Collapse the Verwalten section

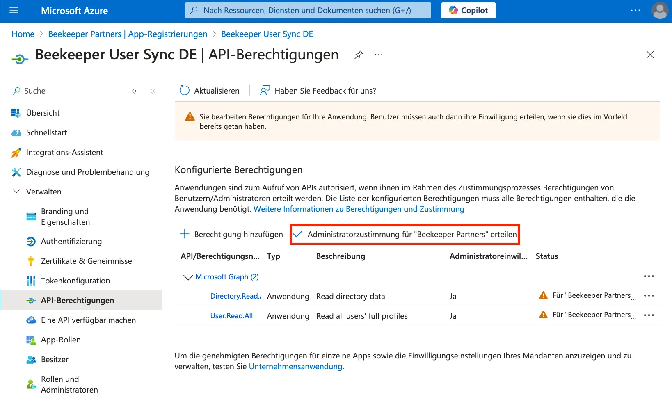tap(16, 192)
